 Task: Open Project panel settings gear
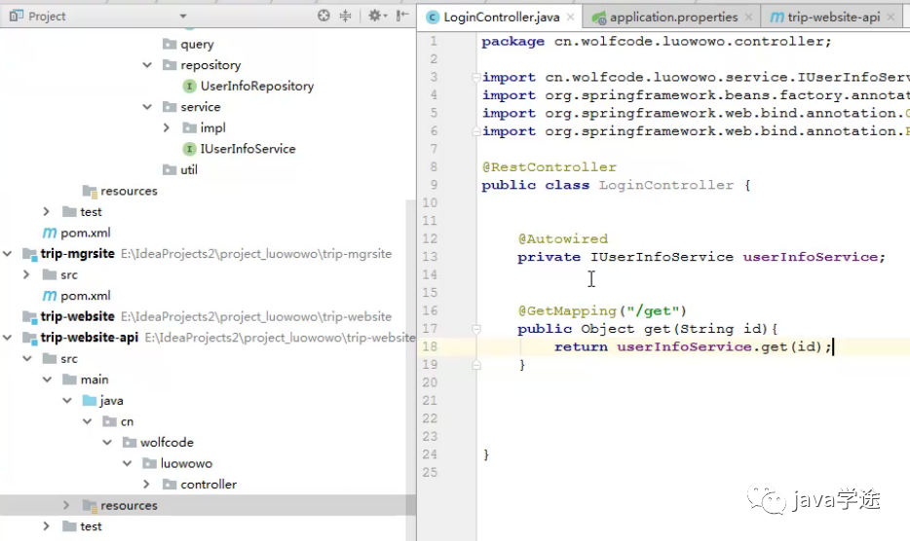pyautogui.click(x=377, y=16)
